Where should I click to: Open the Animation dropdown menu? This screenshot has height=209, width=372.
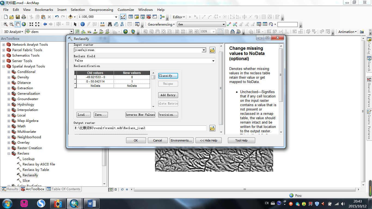click(x=347, y=32)
